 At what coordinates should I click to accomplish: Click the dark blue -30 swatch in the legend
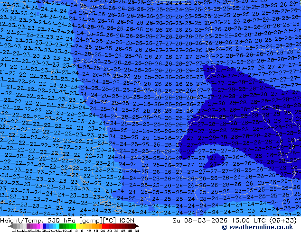(x=45, y=226)
